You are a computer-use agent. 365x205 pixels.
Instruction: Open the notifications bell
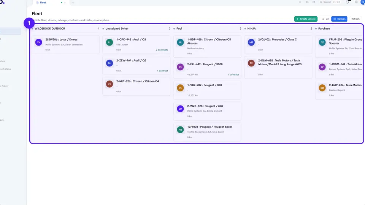(347, 2)
